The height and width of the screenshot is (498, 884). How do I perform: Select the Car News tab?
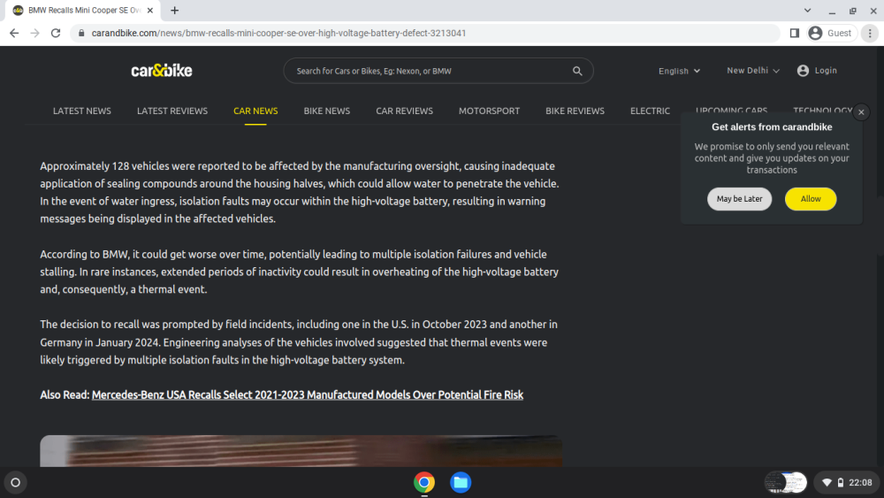(x=255, y=111)
